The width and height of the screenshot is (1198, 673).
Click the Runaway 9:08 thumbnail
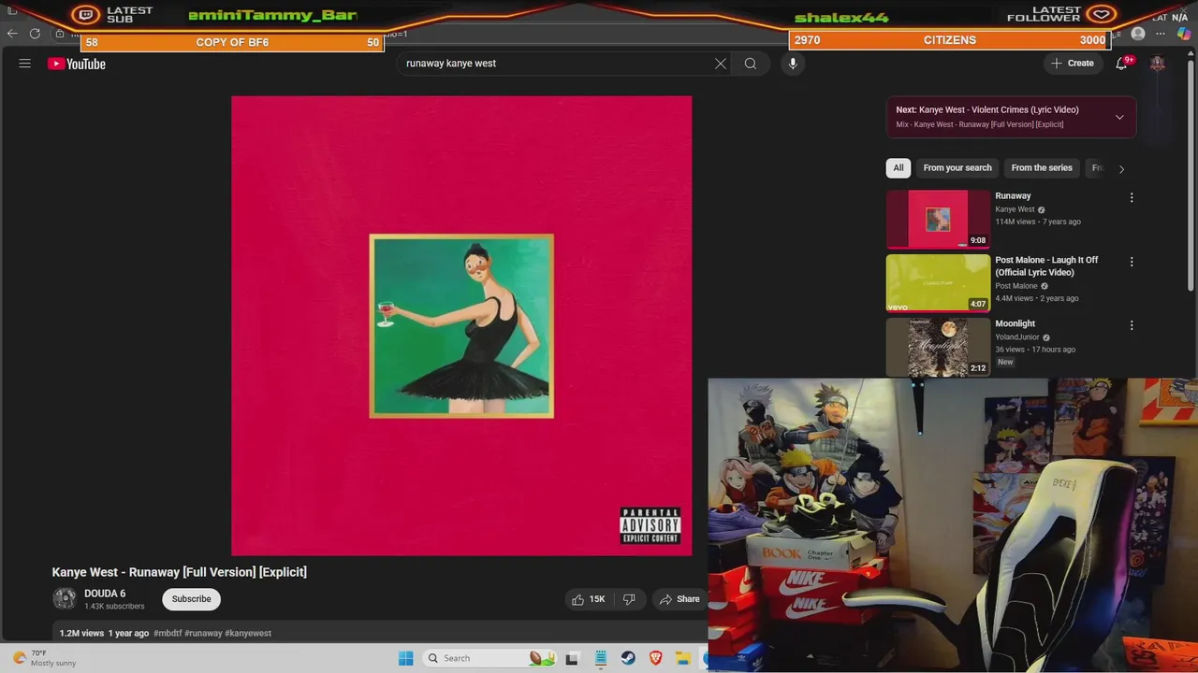click(938, 219)
